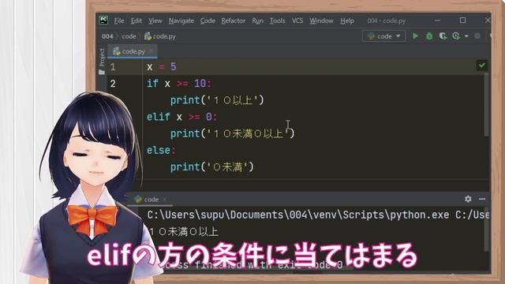This screenshot has width=505, height=284.
Task: Click line number 1 in gutter
Action: coord(113,67)
